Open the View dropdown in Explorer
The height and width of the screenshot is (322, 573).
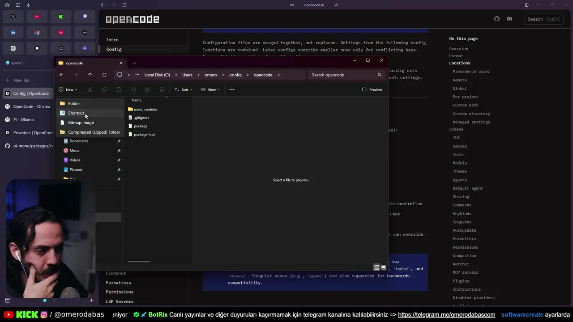point(210,89)
